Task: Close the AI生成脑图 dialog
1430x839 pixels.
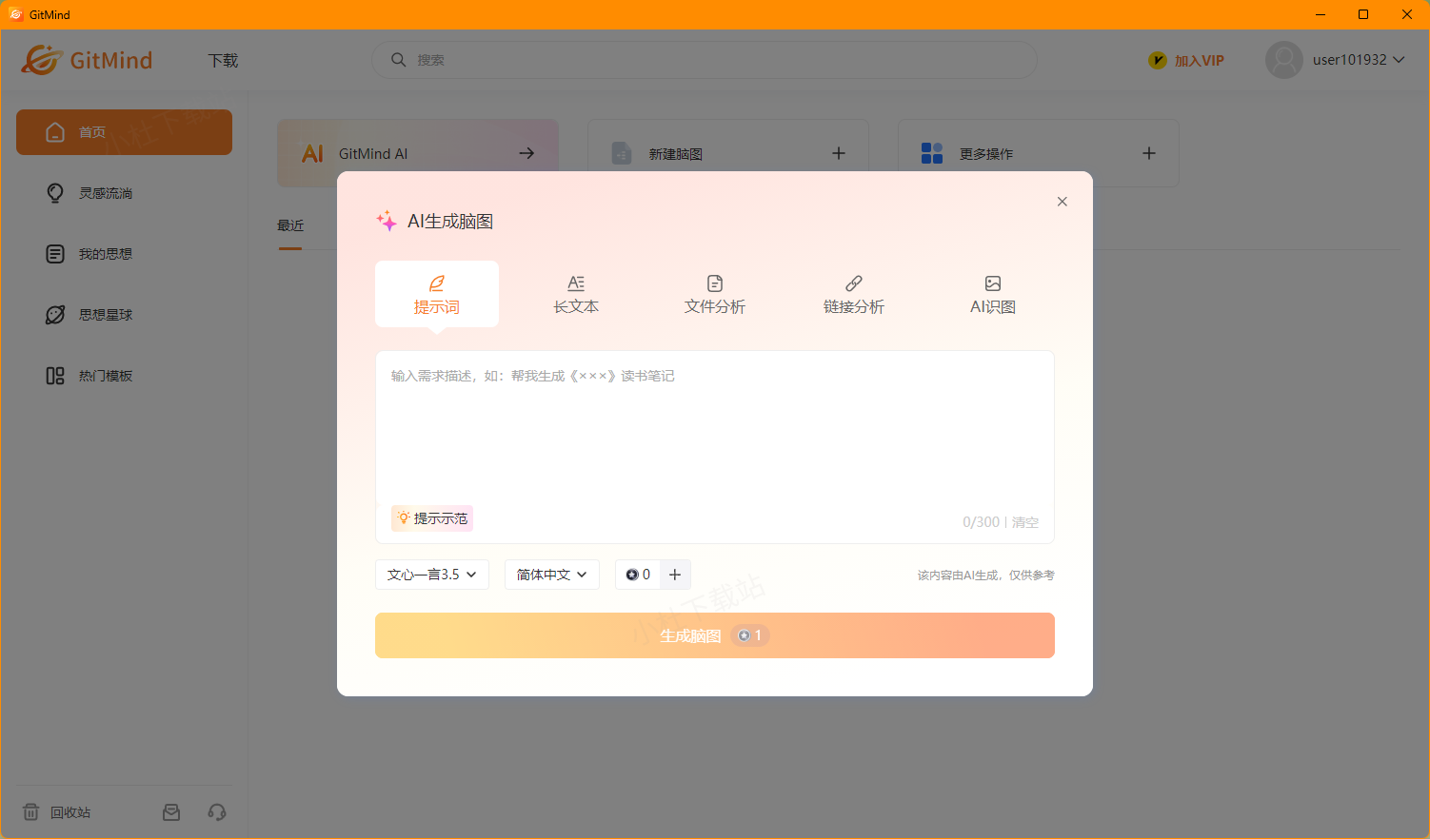Action: tap(1063, 202)
